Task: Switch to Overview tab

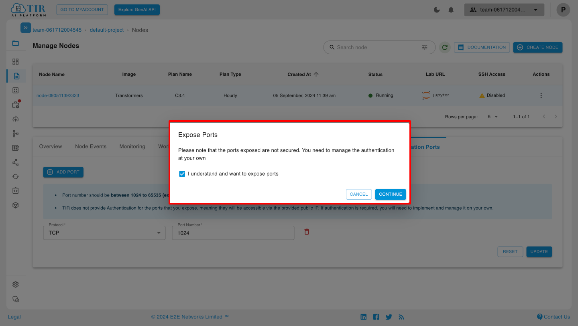Action: click(51, 146)
